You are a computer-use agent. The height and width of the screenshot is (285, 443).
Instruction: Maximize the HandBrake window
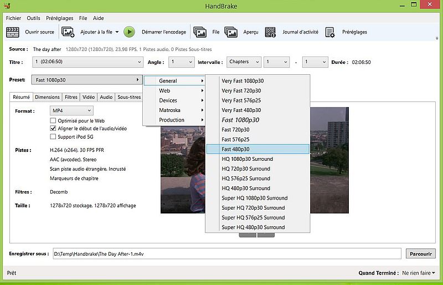tap(414, 4)
